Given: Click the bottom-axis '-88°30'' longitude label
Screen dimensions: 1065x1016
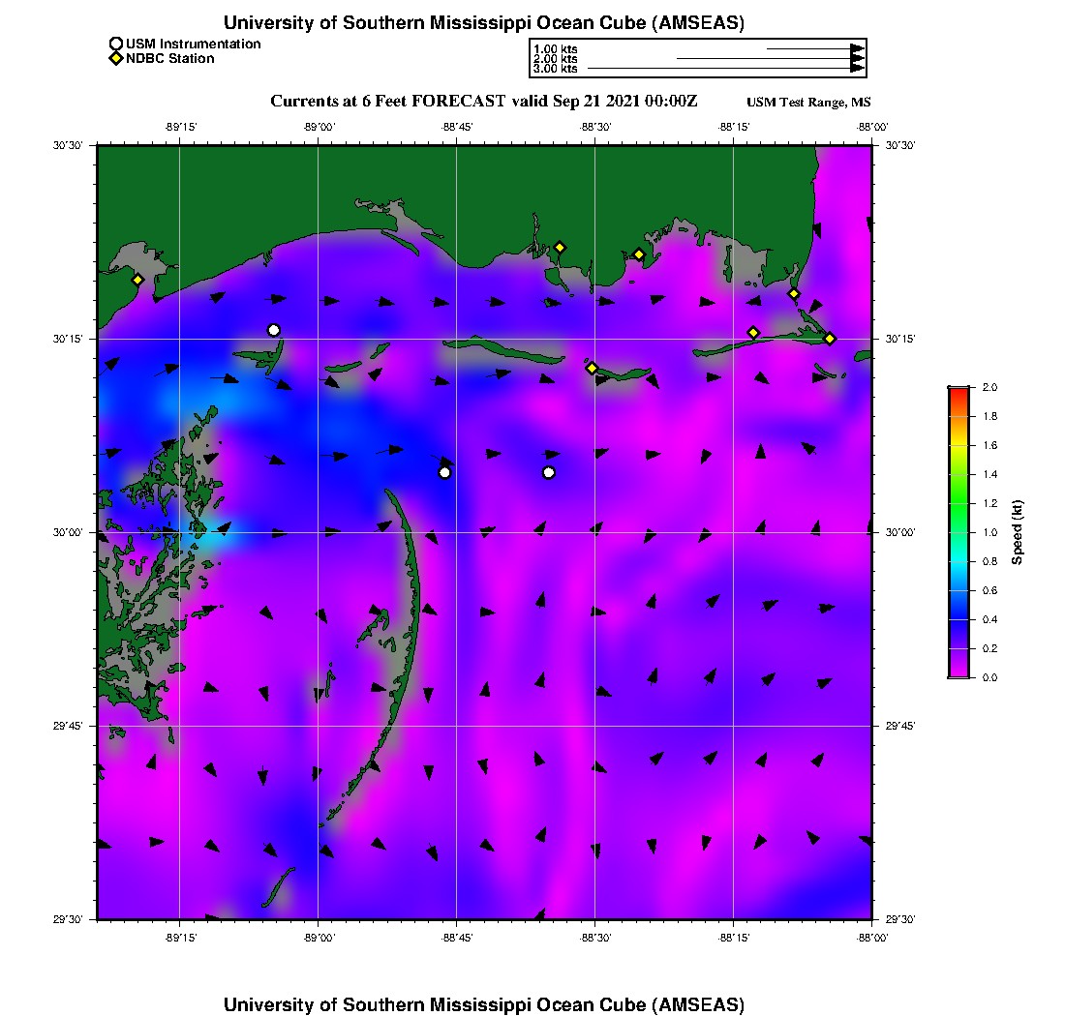Looking at the screenshot, I should pyautogui.click(x=595, y=938).
